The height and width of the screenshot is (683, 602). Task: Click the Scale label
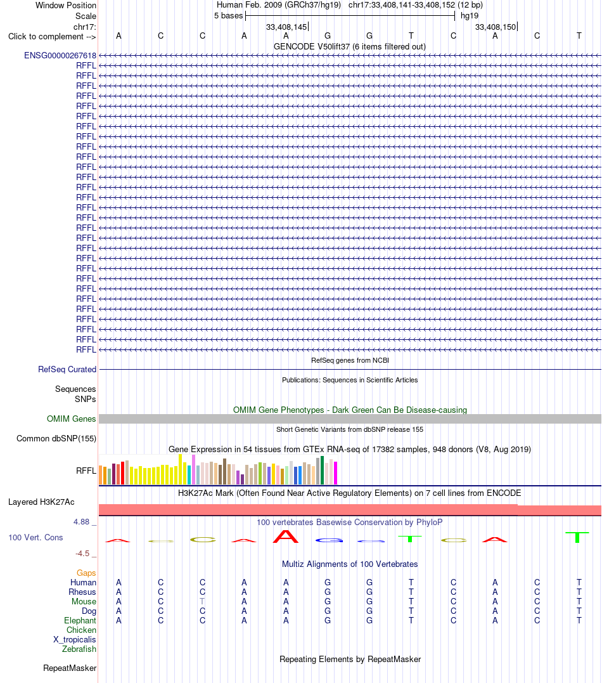click(86, 16)
